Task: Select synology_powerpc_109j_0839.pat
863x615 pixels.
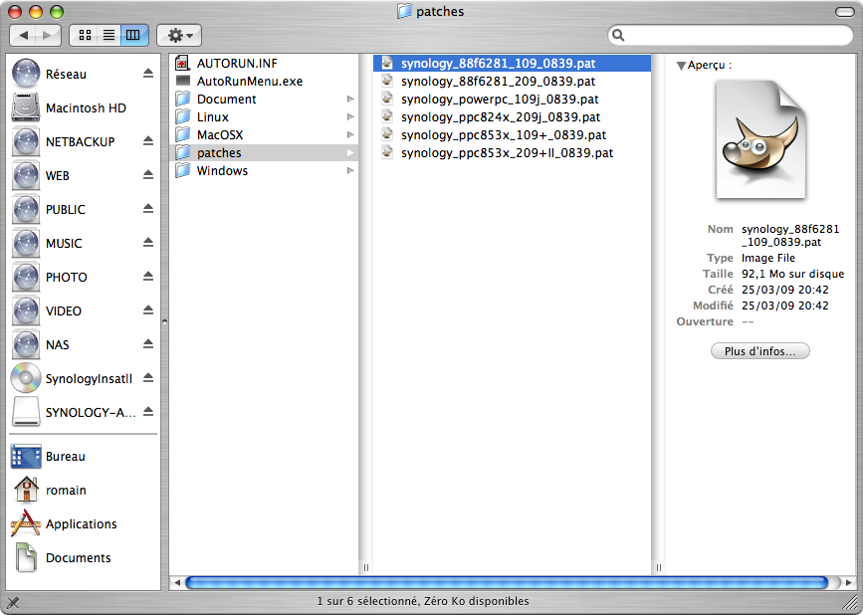Action: tap(512, 99)
